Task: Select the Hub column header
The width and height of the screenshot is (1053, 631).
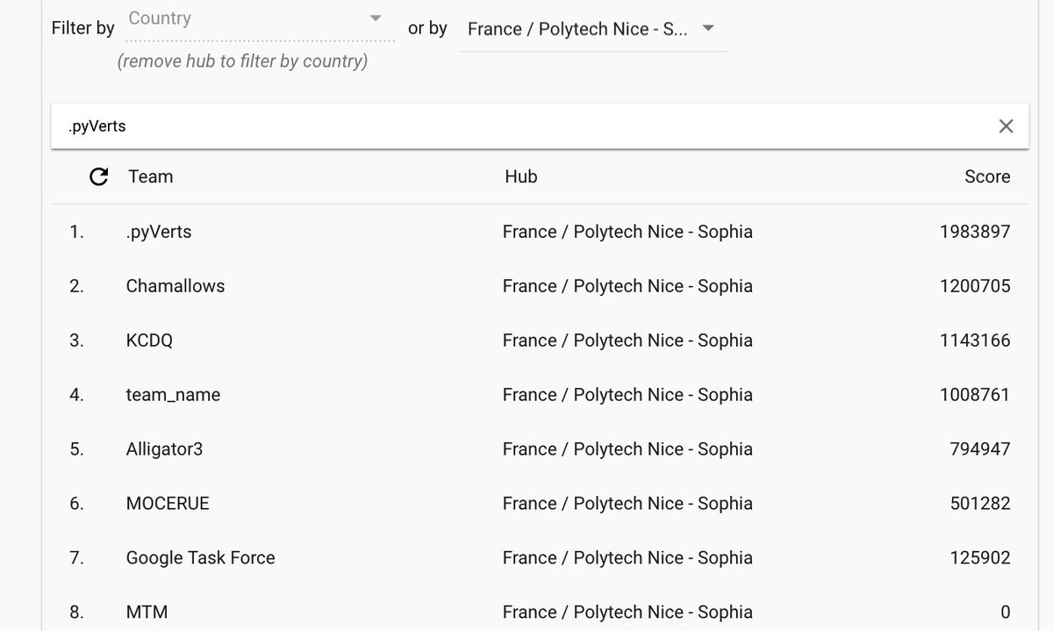Action: click(x=521, y=176)
